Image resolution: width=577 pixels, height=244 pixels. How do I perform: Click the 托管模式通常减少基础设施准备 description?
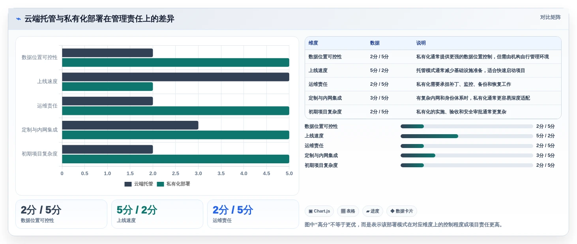471,70
